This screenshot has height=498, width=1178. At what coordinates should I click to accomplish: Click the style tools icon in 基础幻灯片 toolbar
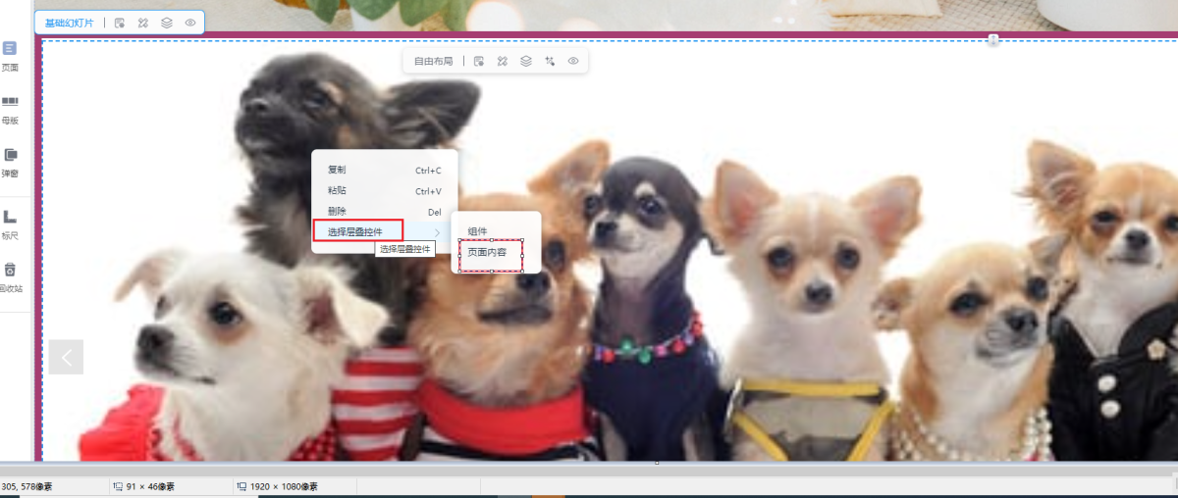coord(143,23)
